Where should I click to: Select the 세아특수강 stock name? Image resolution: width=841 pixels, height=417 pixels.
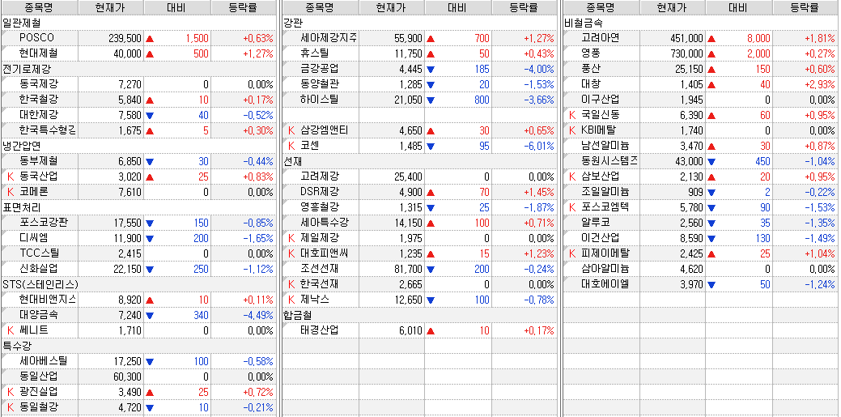pyautogui.click(x=325, y=222)
